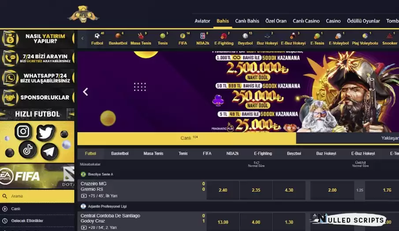
Task: Choose the E-Fighting sport icon
Action: click(x=224, y=39)
